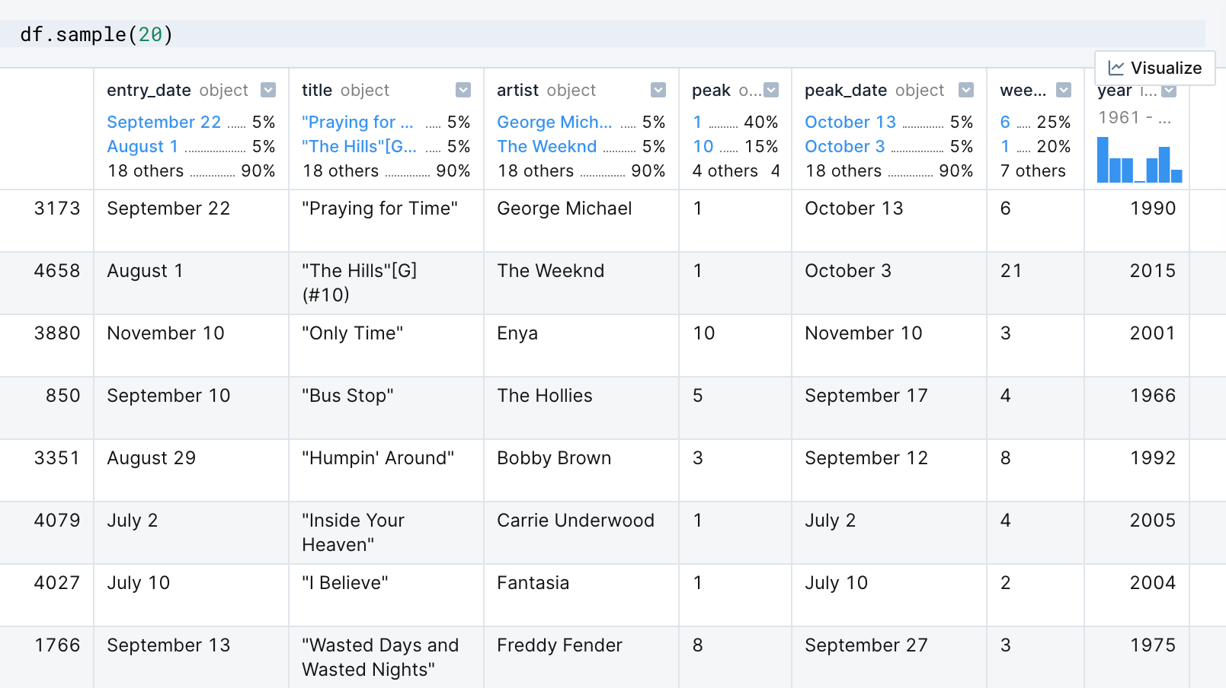This screenshot has width=1226, height=688.
Task: Open the year column dropdown
Action: [x=1168, y=89]
